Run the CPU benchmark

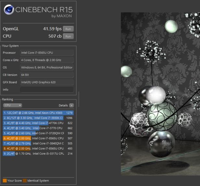(68, 36)
